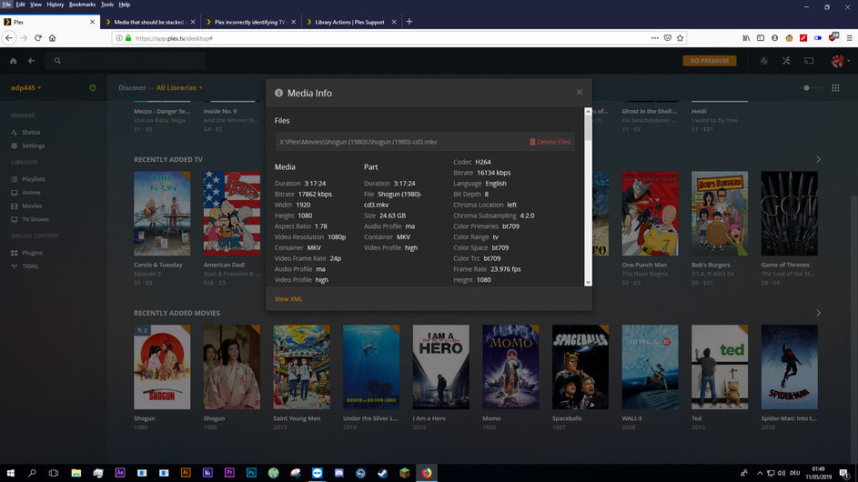This screenshot has width=858, height=482.
Task: Open the Bob's Burgers poster
Action: tap(720, 214)
